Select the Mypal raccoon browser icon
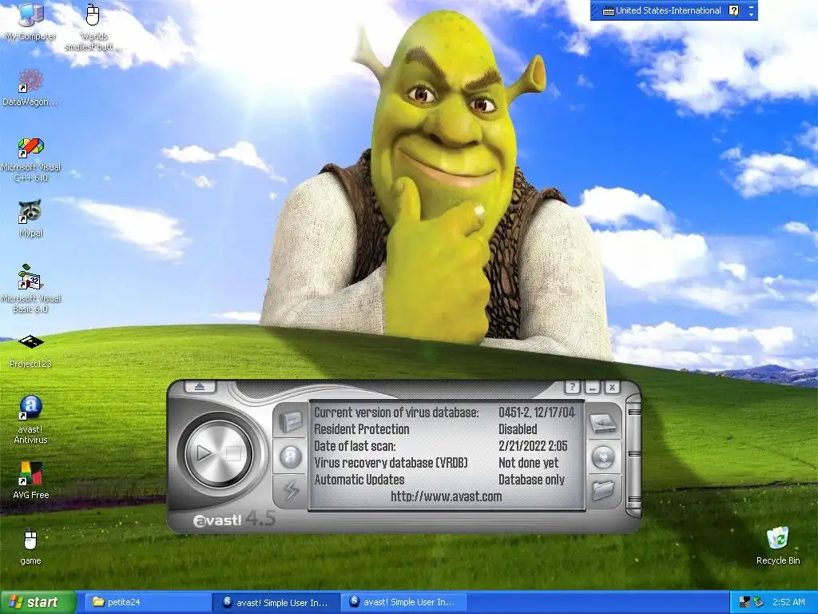 pyautogui.click(x=30, y=219)
